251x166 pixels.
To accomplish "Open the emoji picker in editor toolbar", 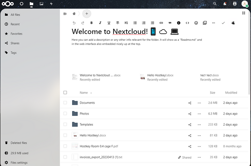I will [x=196, y=23].
